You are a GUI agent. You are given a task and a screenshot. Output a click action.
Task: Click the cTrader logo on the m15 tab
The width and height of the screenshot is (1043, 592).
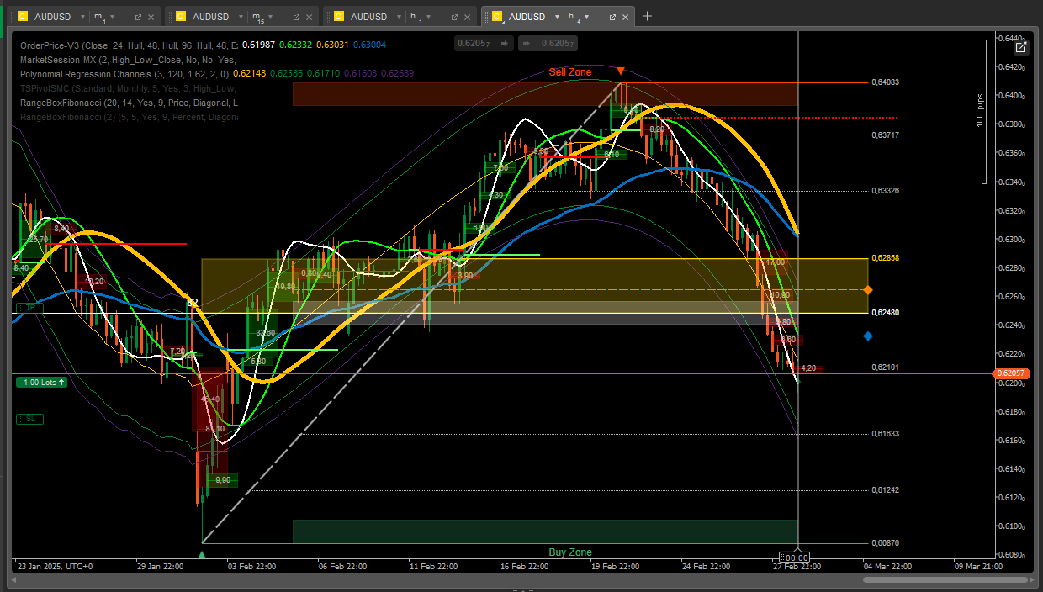click(x=181, y=17)
